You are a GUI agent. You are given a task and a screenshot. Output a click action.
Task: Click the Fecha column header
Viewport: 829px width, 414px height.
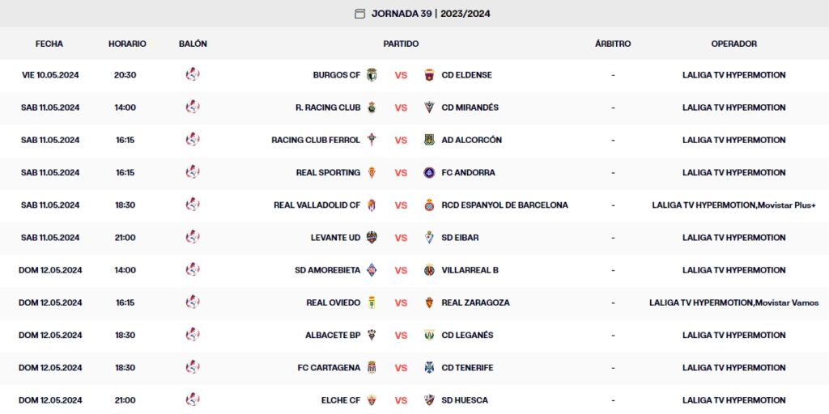click(x=49, y=44)
